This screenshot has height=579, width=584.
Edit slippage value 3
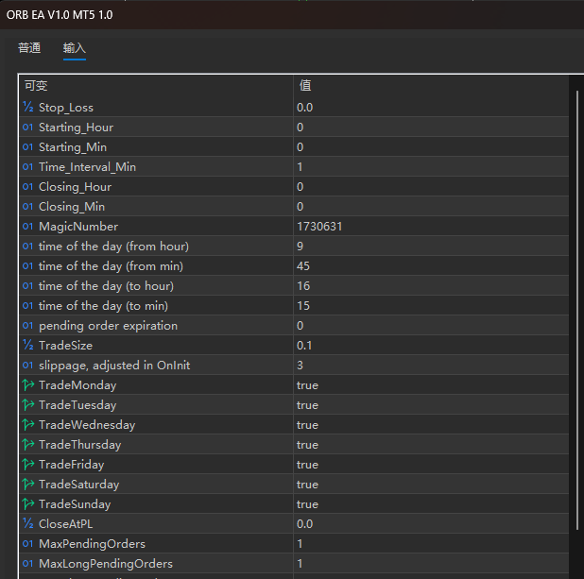pyautogui.click(x=431, y=365)
